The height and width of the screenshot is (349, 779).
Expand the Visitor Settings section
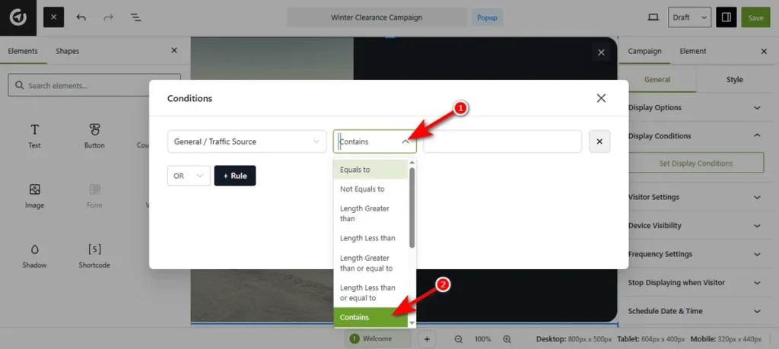tap(695, 197)
